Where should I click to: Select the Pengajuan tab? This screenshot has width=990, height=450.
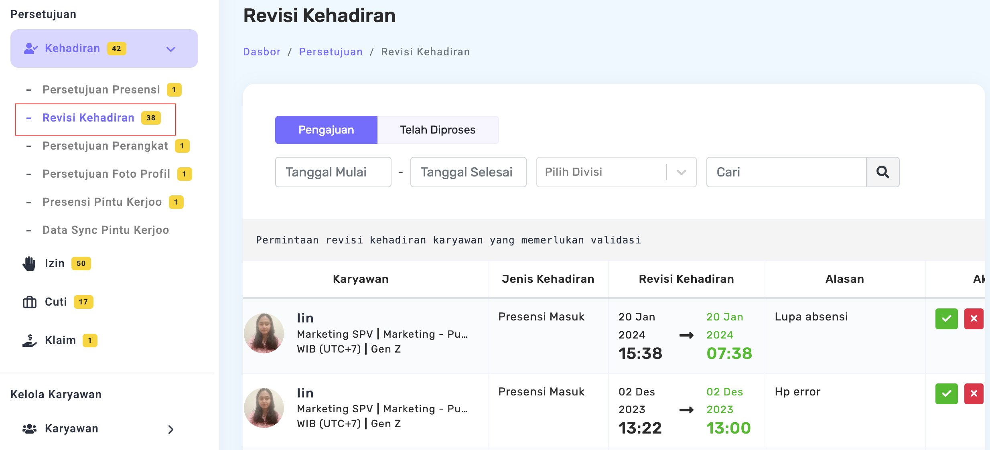[326, 130]
